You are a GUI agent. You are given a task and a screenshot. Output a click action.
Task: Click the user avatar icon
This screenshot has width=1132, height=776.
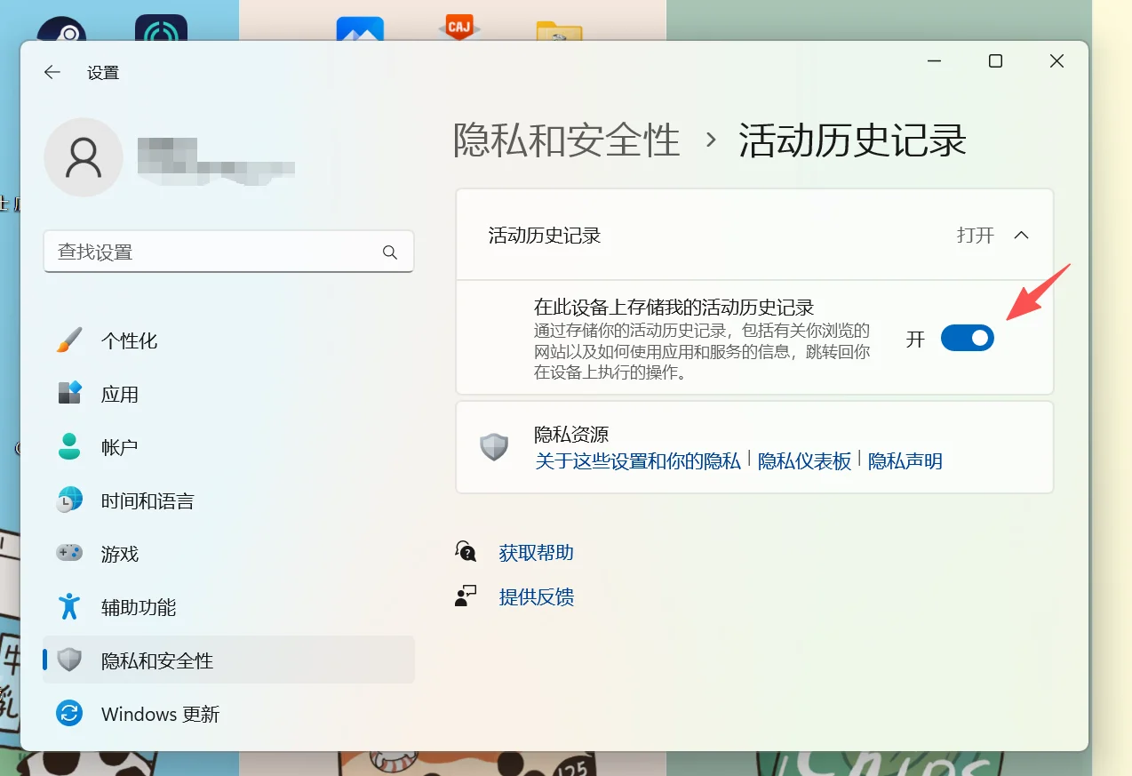click(84, 157)
